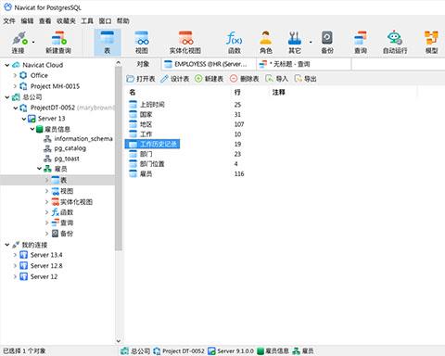
Task: Expand the Project MH-0015 node
Action: pyautogui.click(x=15, y=86)
